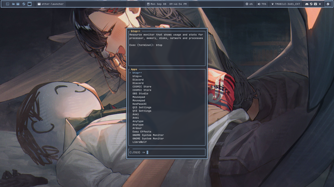This screenshot has height=187, width=334.
Task: Focus the otter-launcher window title
Action: [51, 4]
